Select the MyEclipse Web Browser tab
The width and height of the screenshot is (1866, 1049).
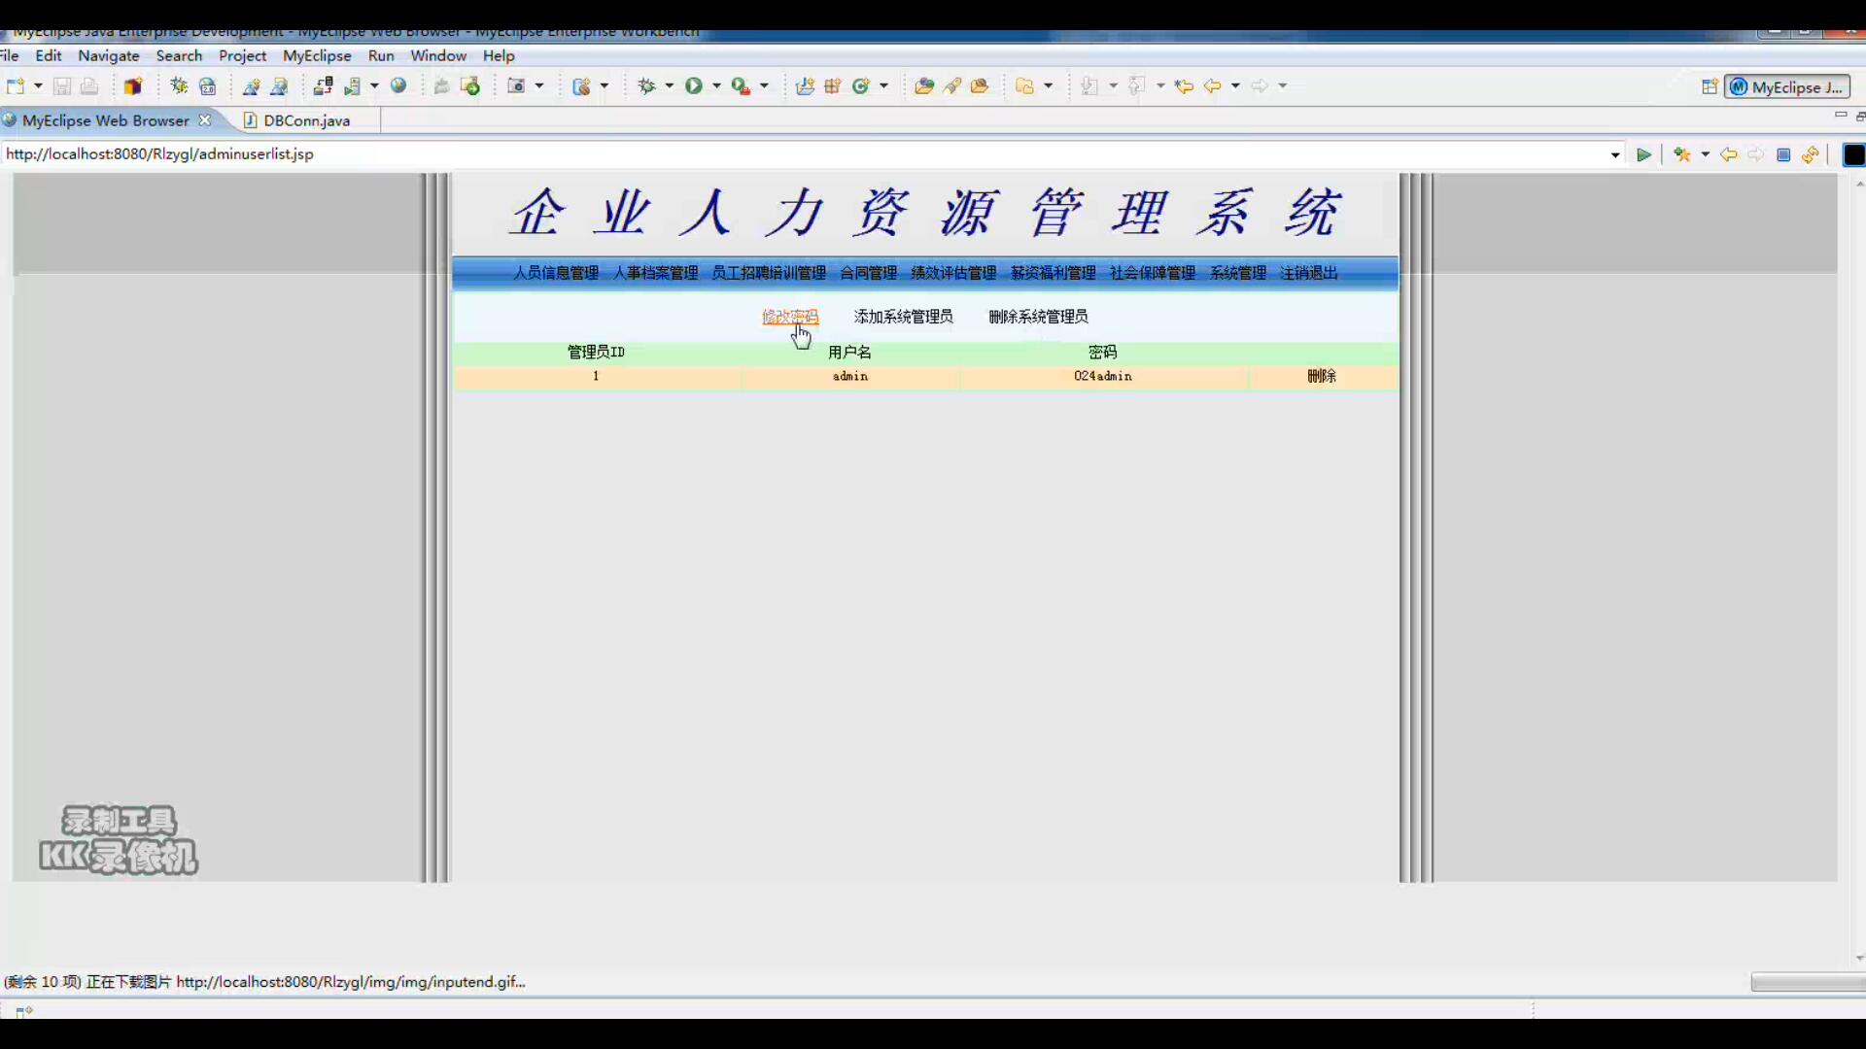[105, 120]
